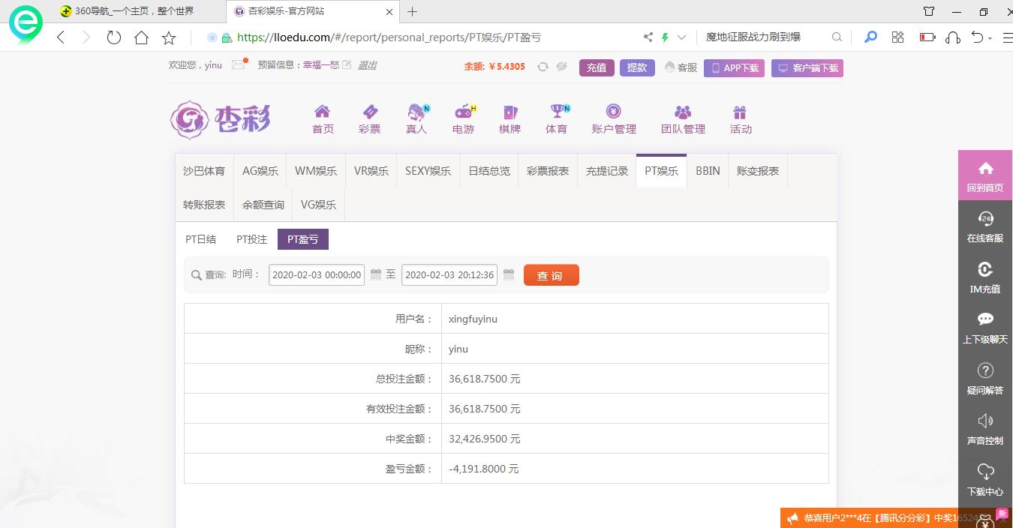Click the 活动 gift icon

point(740,112)
